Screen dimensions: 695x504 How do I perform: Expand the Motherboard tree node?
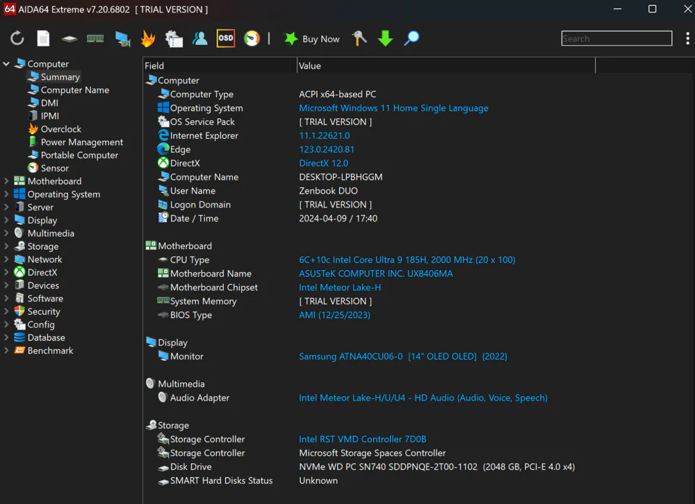(6, 181)
